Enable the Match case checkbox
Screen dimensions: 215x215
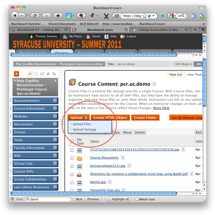pyautogui.click(x=137, y=199)
